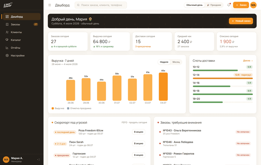Screen dimensions: 261x165
Task: Click the последний день tag
Action: point(65,132)
